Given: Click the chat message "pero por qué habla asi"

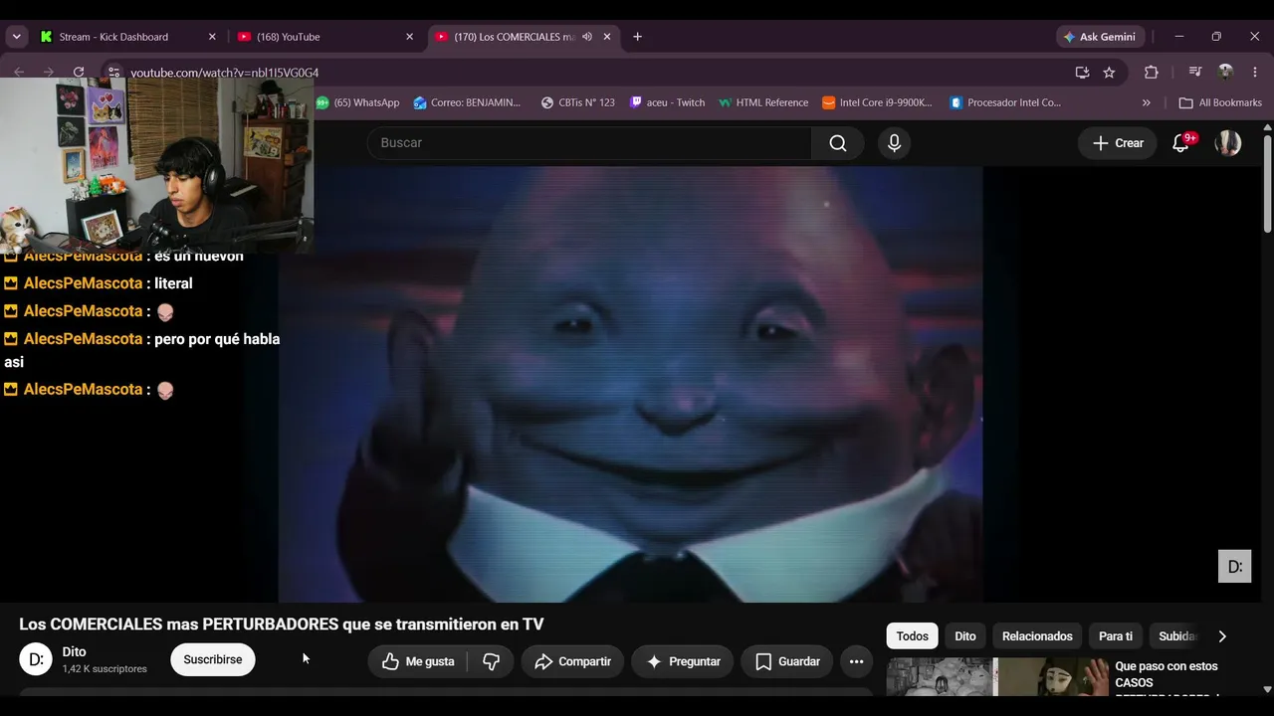Looking at the screenshot, I should tap(142, 350).
